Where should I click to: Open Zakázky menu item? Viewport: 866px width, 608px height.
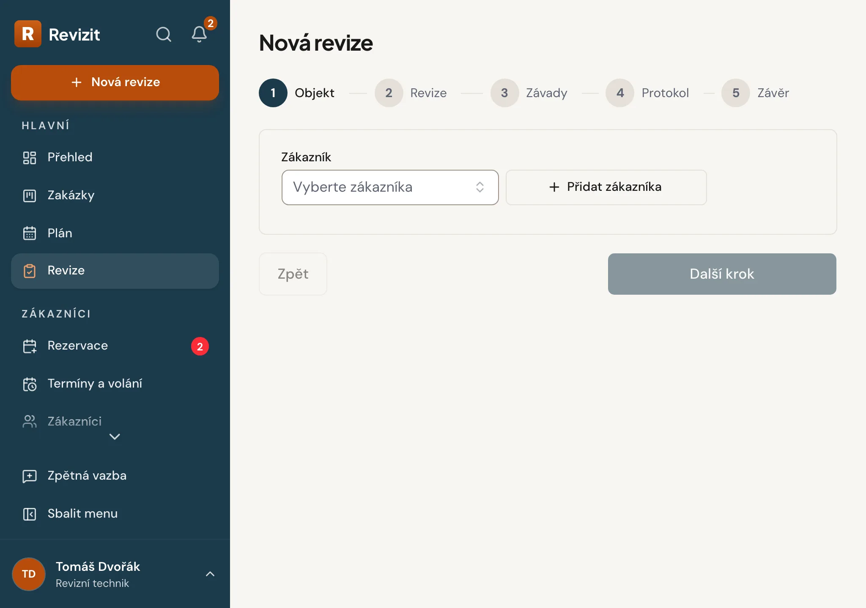(x=115, y=195)
